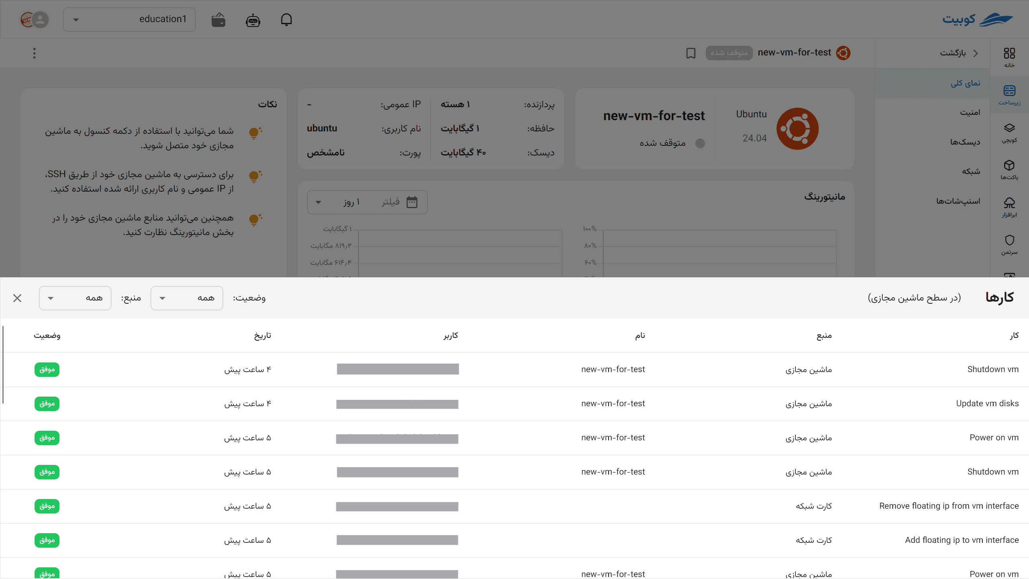Open the education1 project dropdown
Screen dimensions: 1029x579
[x=129, y=19]
